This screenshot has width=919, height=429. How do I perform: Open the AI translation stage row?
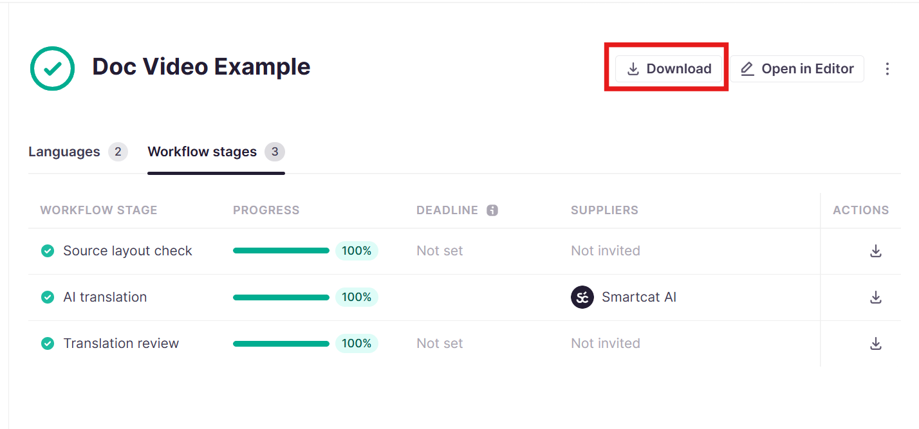465,297
